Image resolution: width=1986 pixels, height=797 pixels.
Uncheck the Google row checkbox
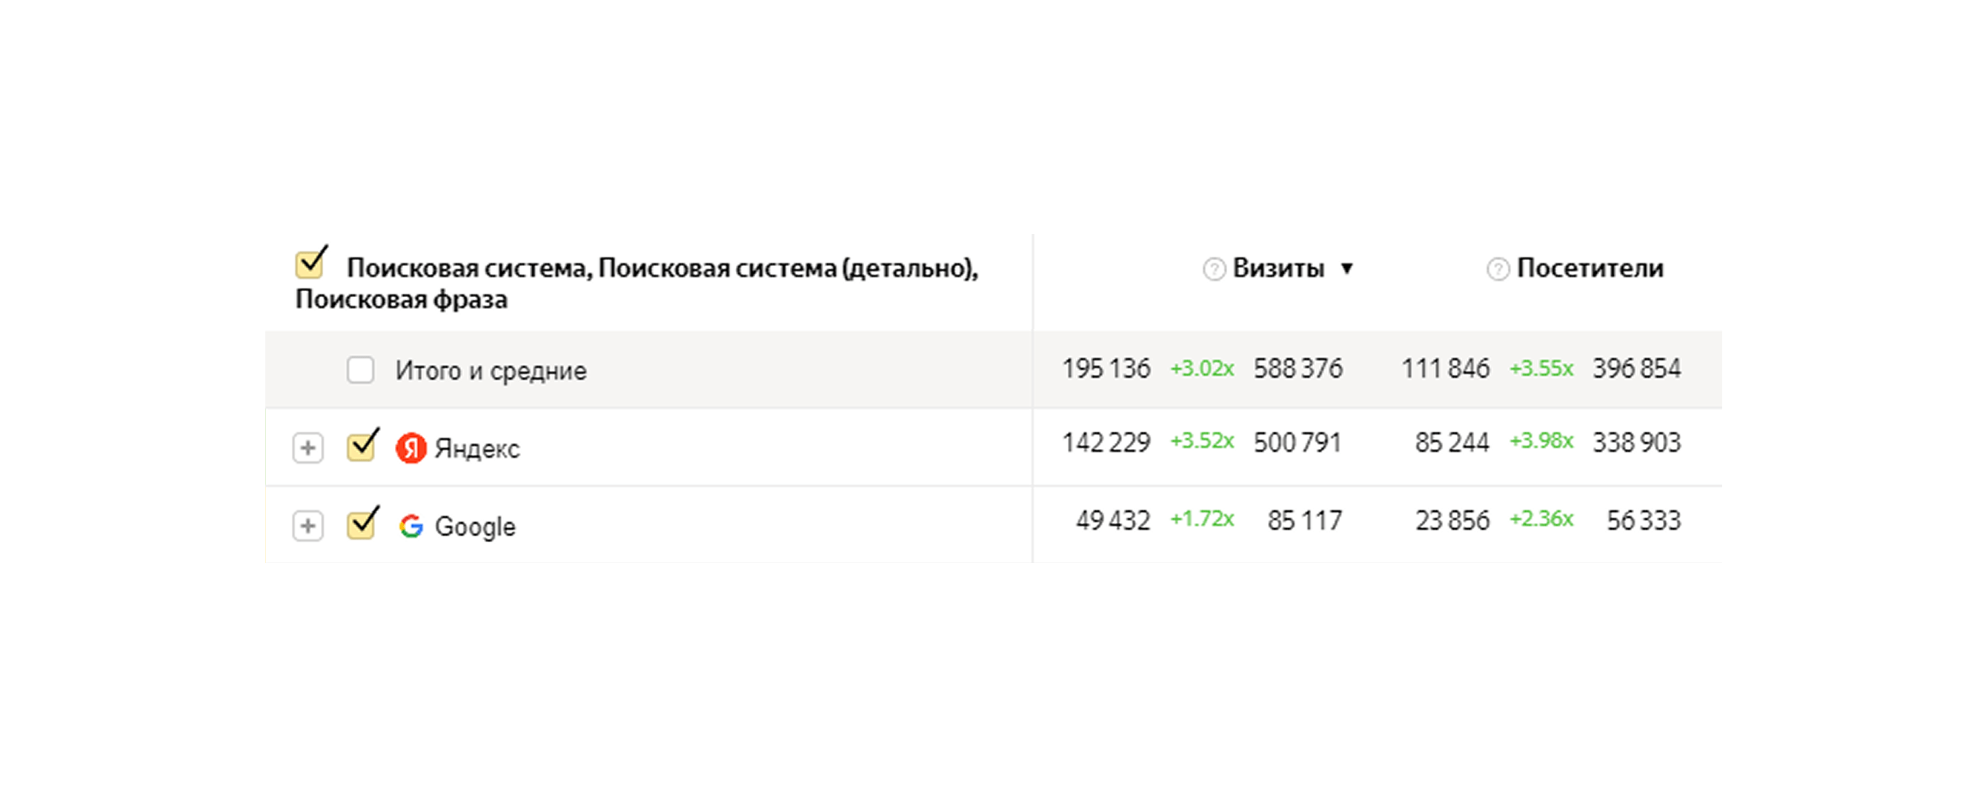tap(361, 525)
